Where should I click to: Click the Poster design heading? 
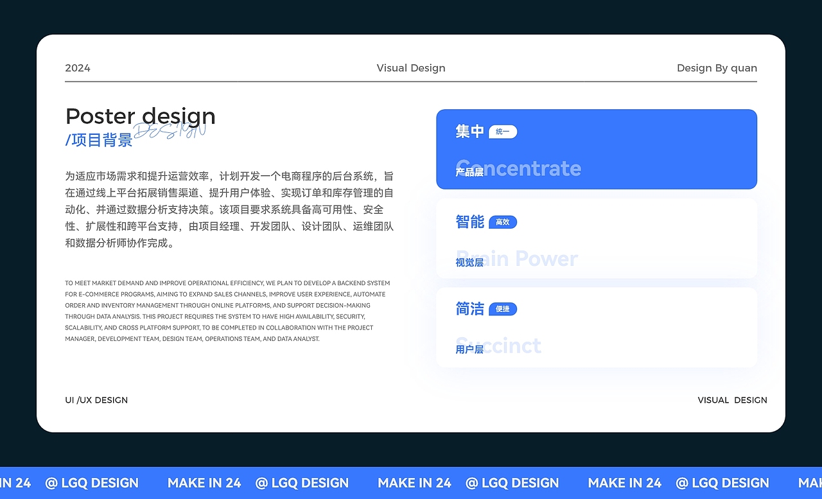coord(141,116)
